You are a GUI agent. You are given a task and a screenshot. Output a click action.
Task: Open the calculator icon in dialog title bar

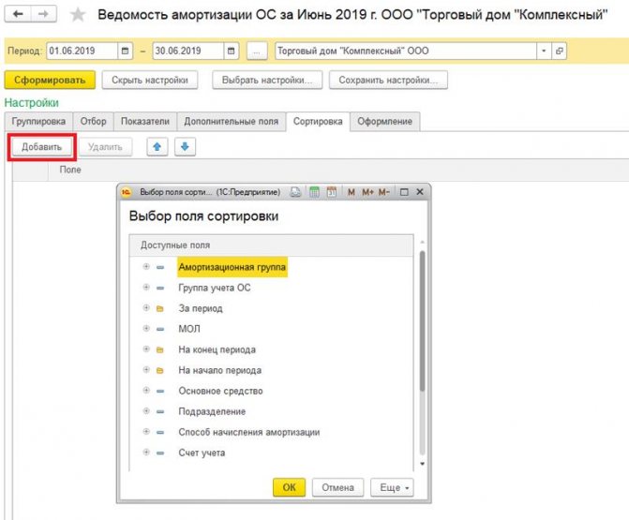[x=314, y=192]
